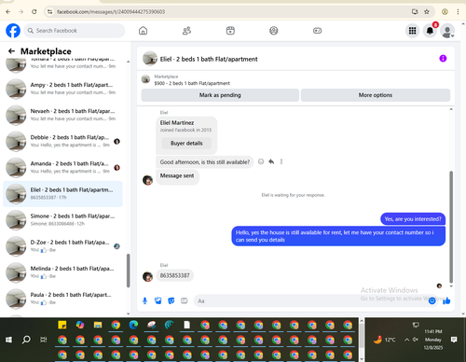466x362 pixels.
Task: Open the Ampy conversation
Action: [x=62, y=89]
